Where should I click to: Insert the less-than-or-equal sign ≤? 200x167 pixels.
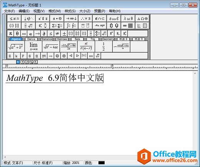coord(50,34)
